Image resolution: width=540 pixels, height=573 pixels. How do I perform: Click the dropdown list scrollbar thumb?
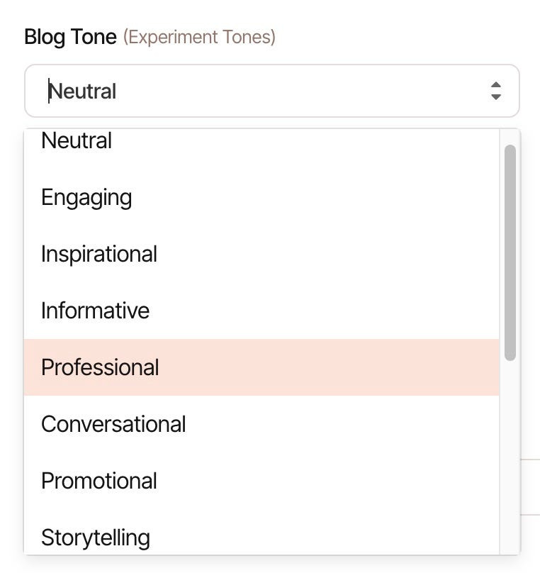coord(510,253)
